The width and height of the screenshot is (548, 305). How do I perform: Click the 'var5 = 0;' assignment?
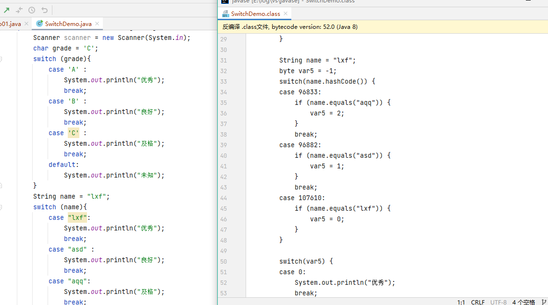(327, 219)
